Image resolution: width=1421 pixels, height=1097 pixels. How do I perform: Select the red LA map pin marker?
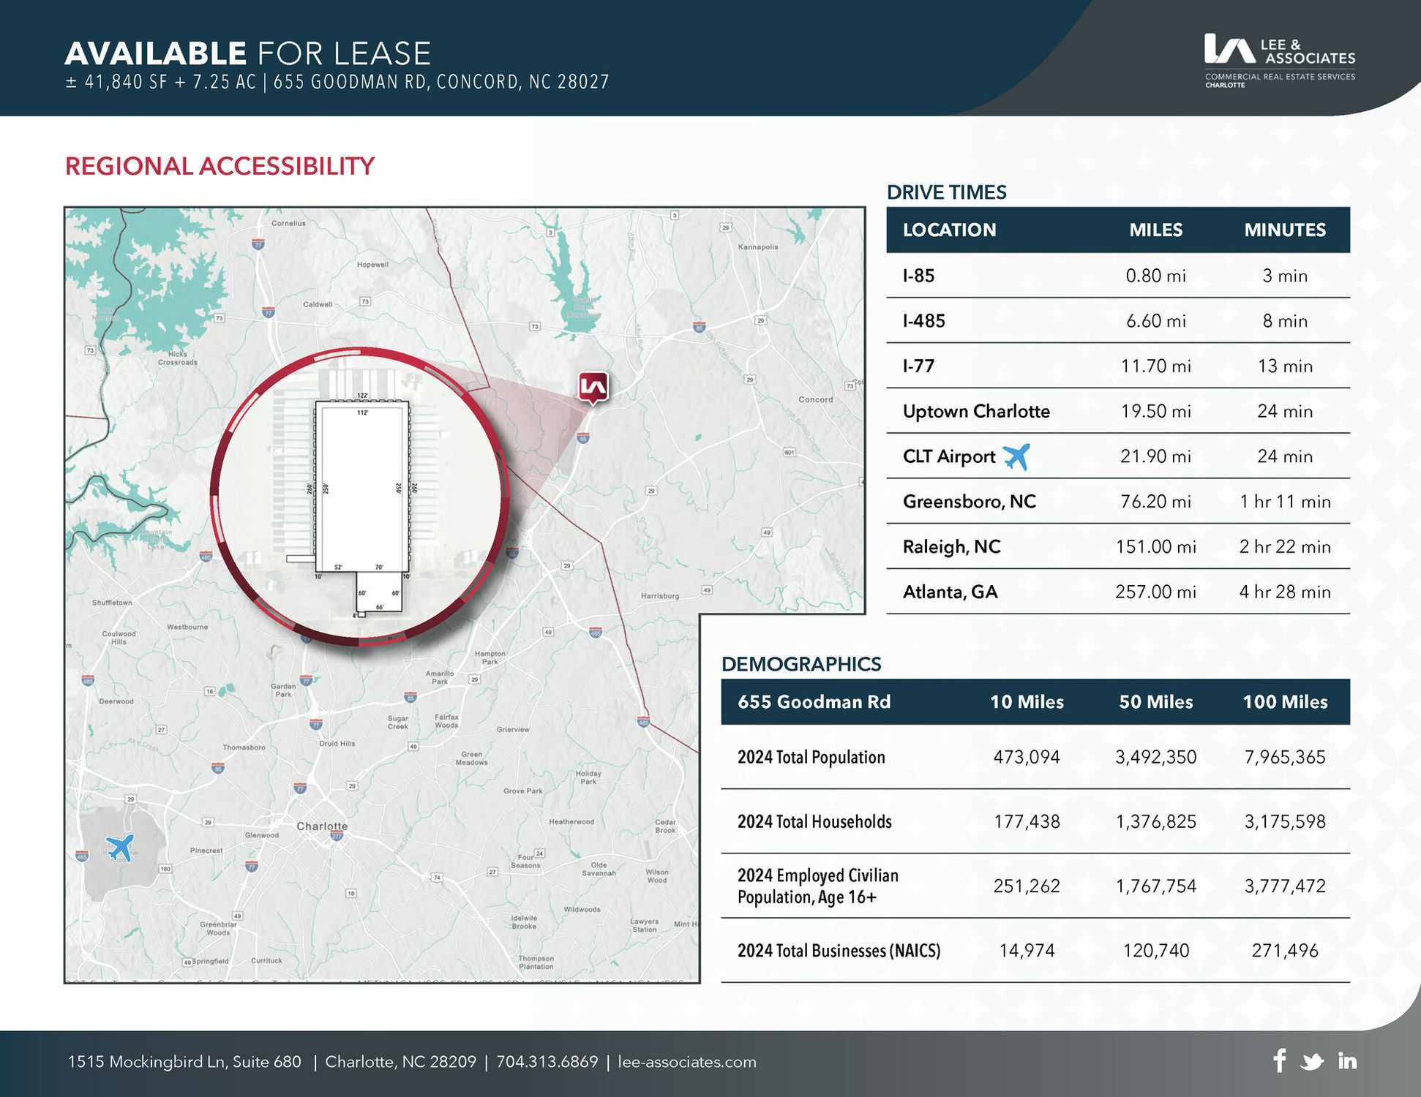[x=593, y=387]
